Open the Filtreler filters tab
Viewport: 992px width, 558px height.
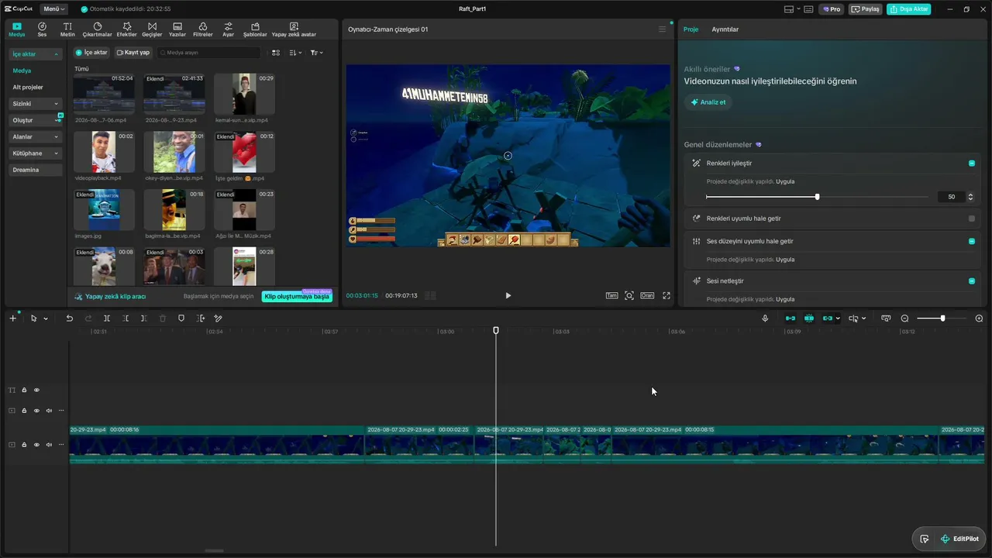202,29
